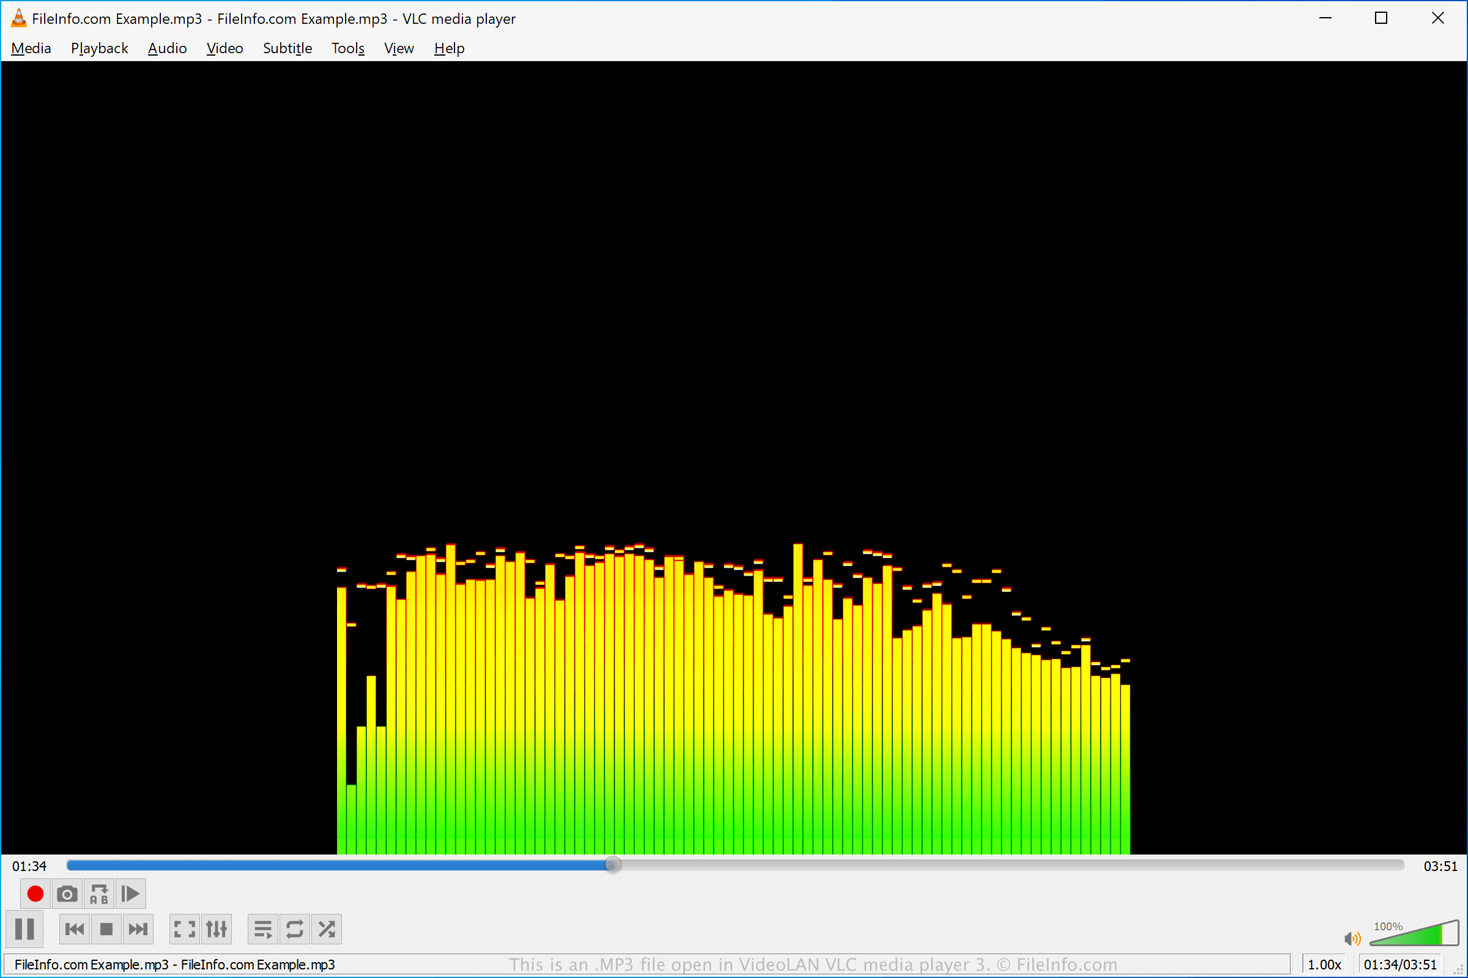Click the skip to previous track icon
This screenshot has height=978, width=1468.
click(x=73, y=929)
